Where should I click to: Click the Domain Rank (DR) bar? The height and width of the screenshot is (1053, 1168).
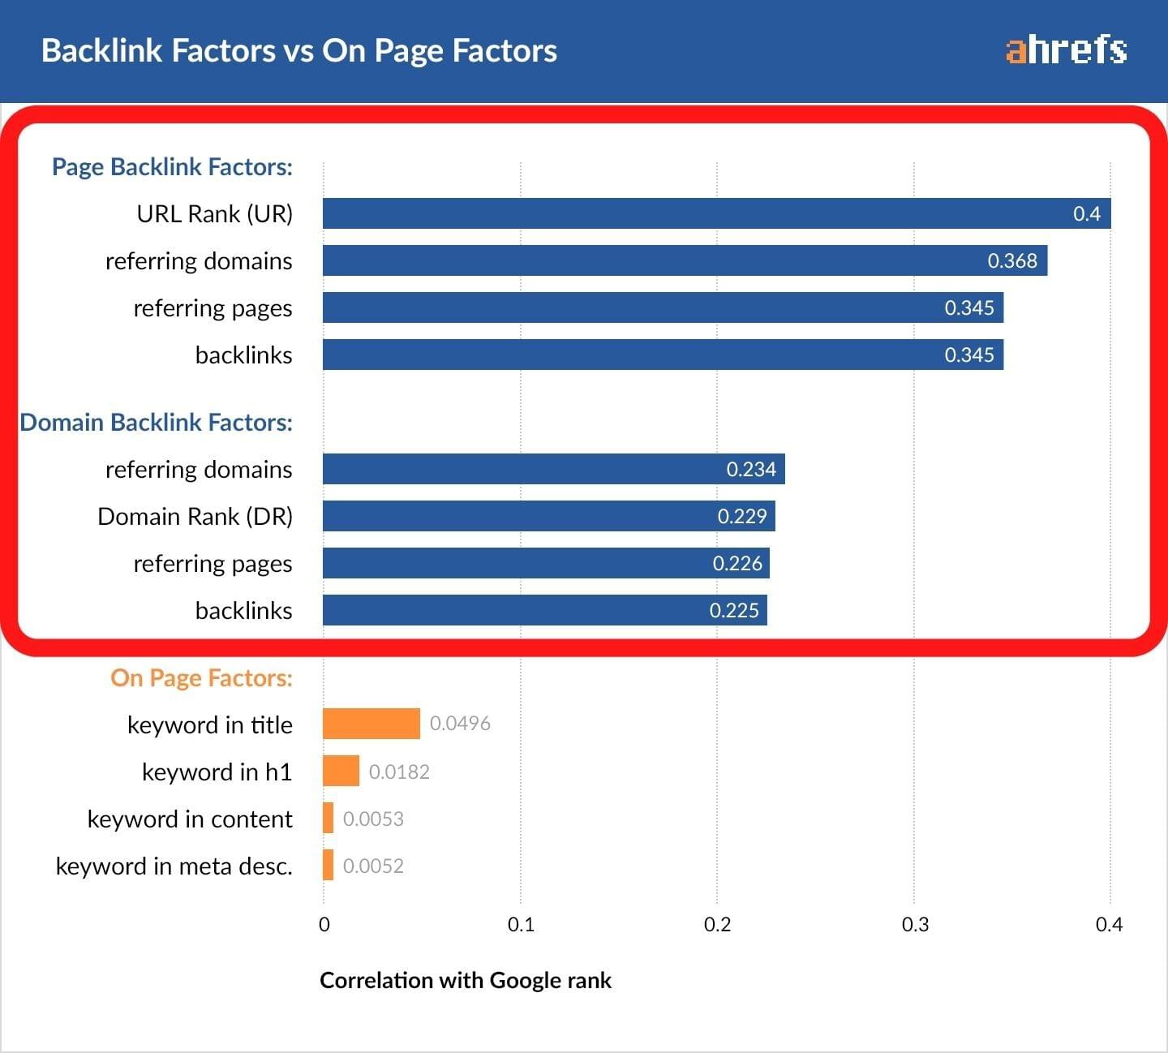click(x=548, y=516)
